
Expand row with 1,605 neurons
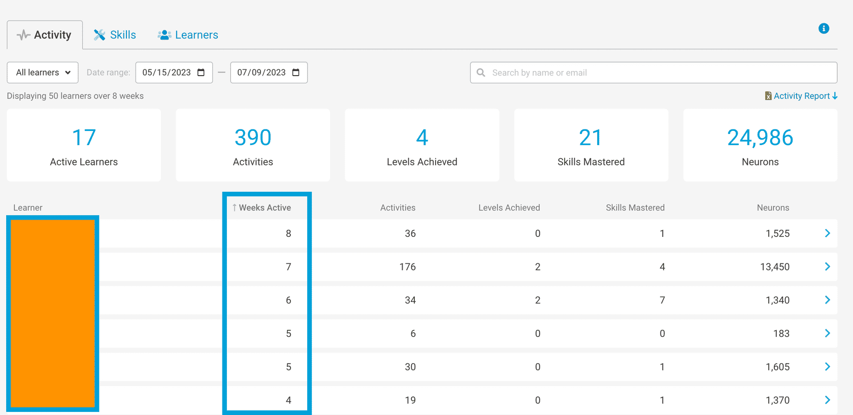(827, 367)
